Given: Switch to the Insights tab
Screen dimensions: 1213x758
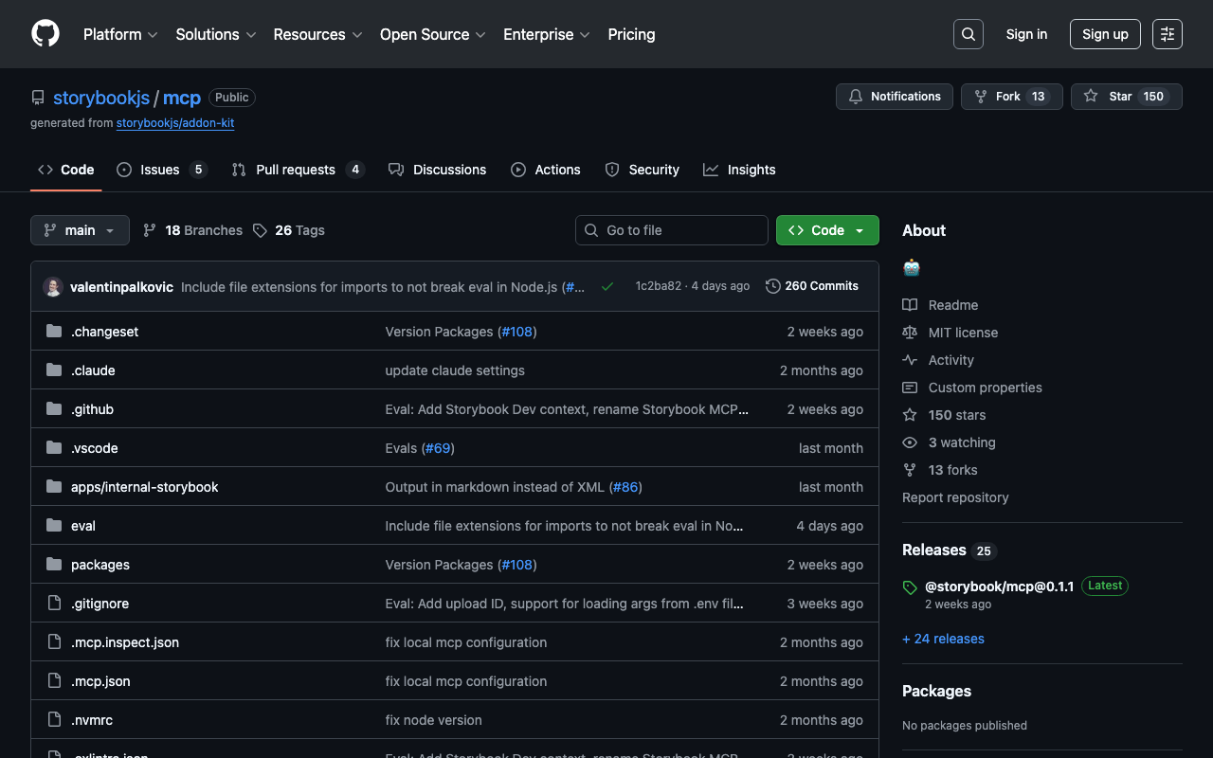Looking at the screenshot, I should coord(739,170).
